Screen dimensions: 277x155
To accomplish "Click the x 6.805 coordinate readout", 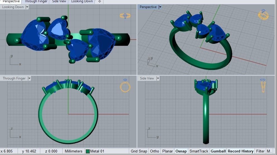I will (7, 151).
